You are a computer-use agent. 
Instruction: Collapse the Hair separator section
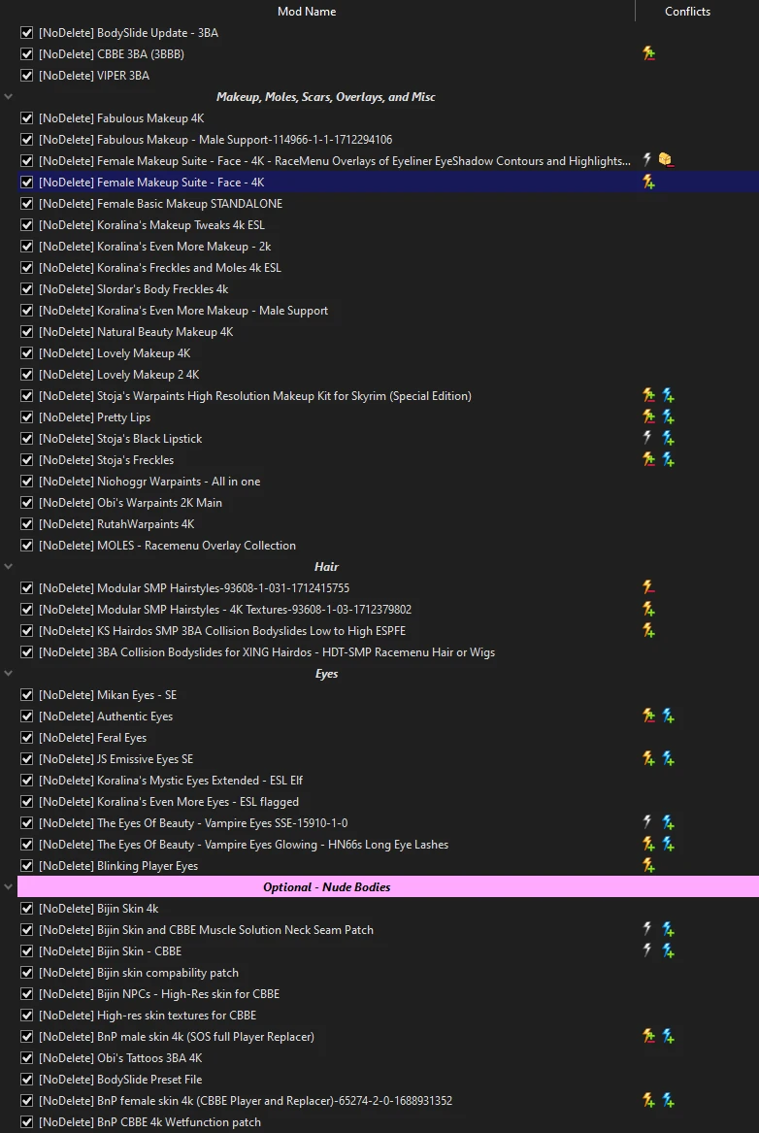[x=8, y=567]
